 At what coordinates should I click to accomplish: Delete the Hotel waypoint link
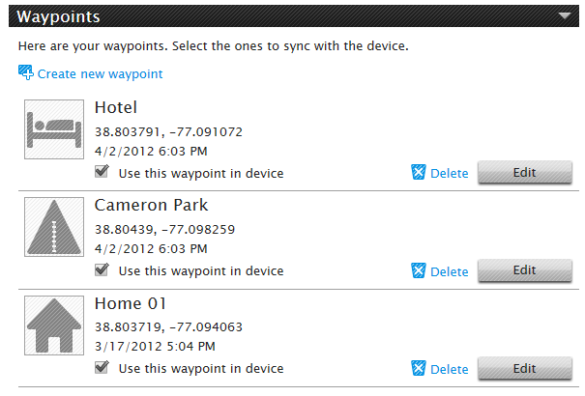[x=450, y=173]
